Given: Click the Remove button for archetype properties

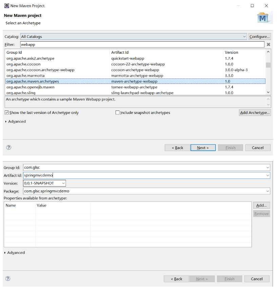Looking at the screenshot, I should [261, 214].
